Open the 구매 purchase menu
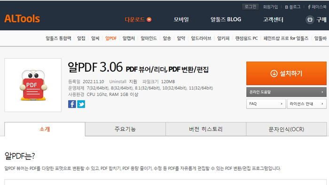The image size is (329, 185). pos(321,20)
